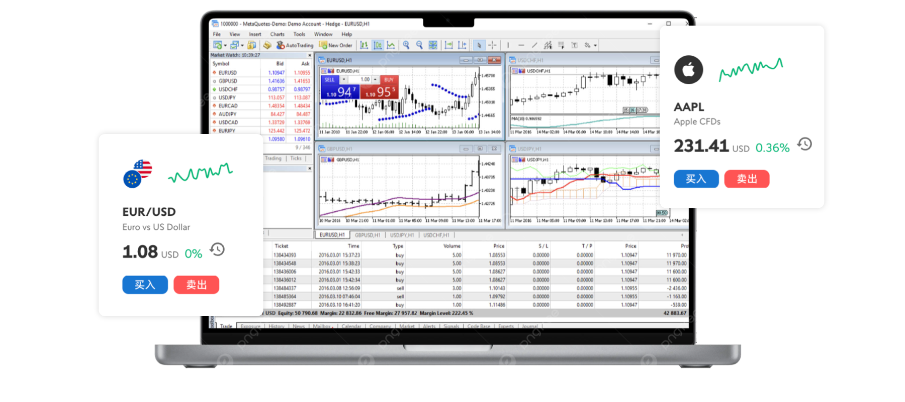Switch chart to candlestick mode
Image resolution: width=905 pixels, height=402 pixels.
pyautogui.click(x=378, y=45)
